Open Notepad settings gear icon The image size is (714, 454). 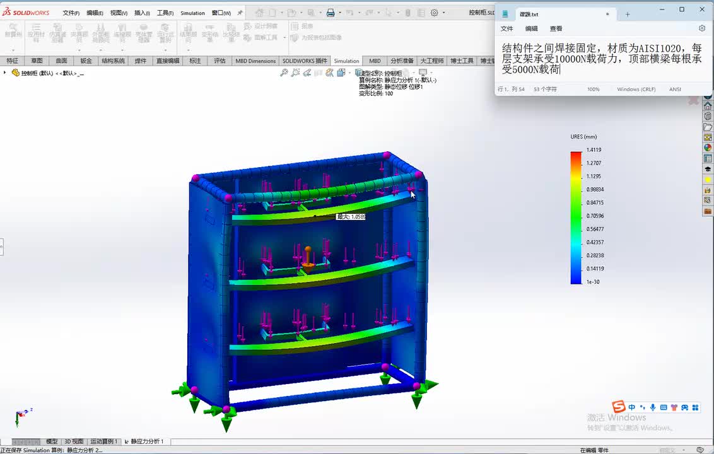[702, 28]
